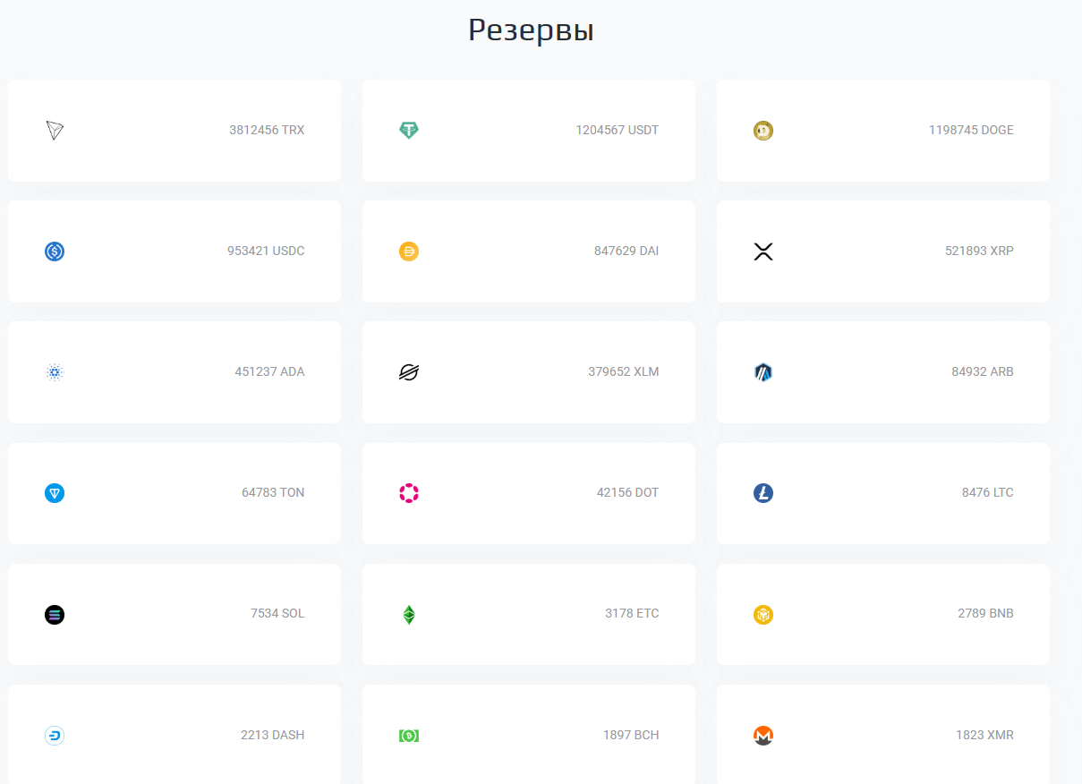The image size is (1082, 784).
Task: Select the 3812456 TRX reserve amount
Action: [267, 131]
